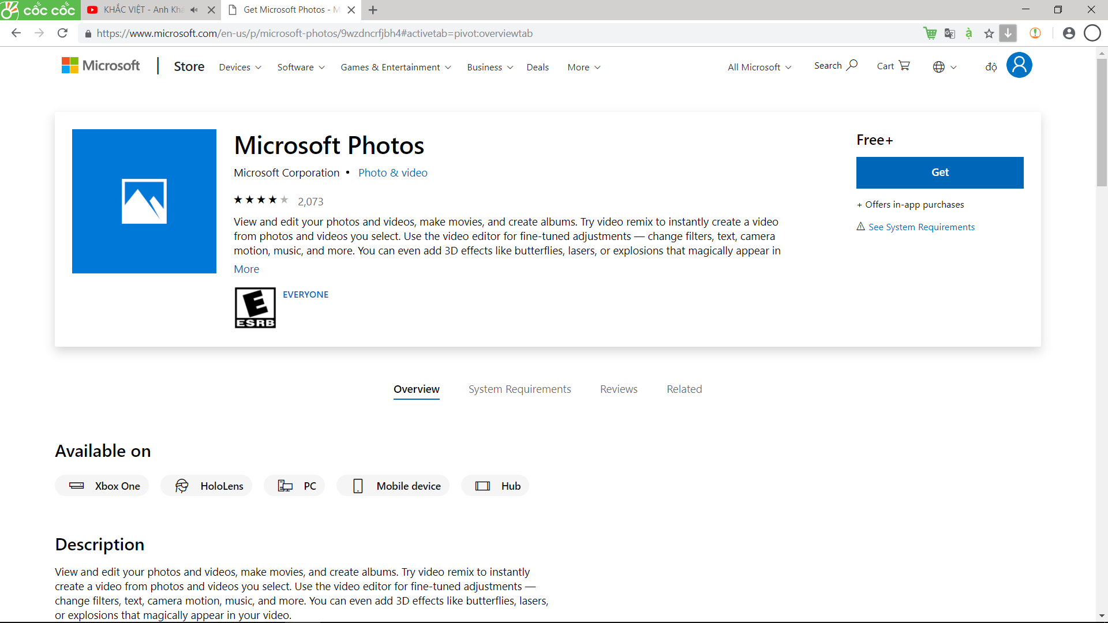Click the Free+ price label

(x=874, y=140)
